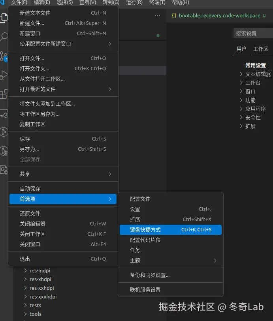Choose 打开文件夹... menu entry
The width and height of the screenshot is (273, 321).
tap(63, 69)
